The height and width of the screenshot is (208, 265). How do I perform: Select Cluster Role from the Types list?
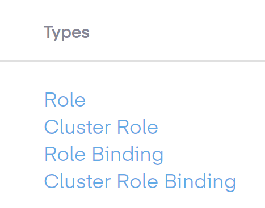(101, 127)
